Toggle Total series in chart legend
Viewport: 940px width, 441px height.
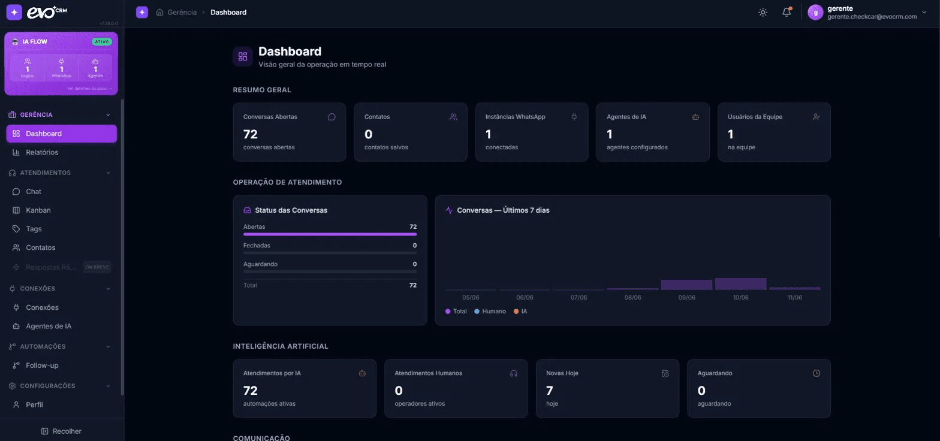[456, 312]
